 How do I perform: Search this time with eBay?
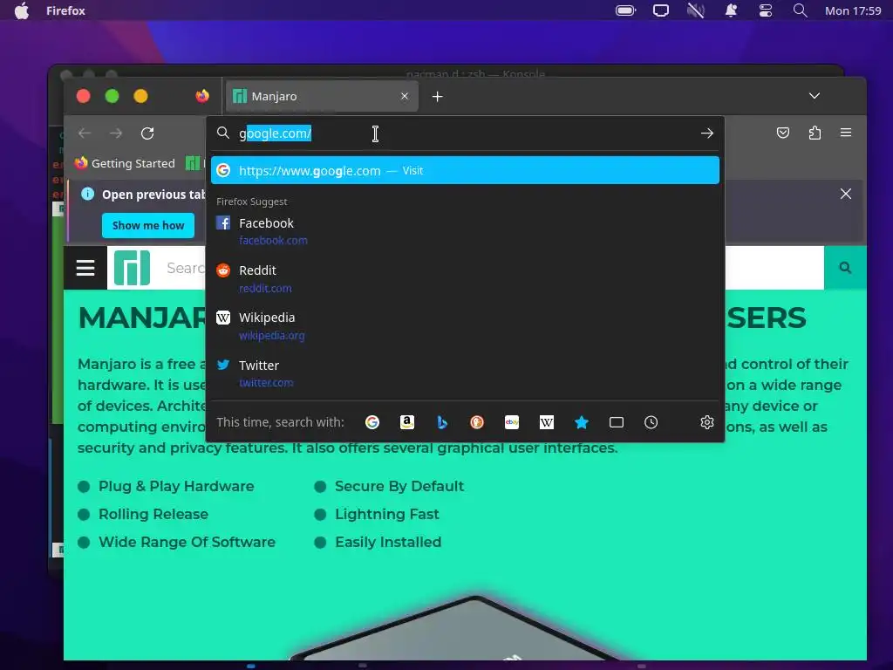pos(511,422)
